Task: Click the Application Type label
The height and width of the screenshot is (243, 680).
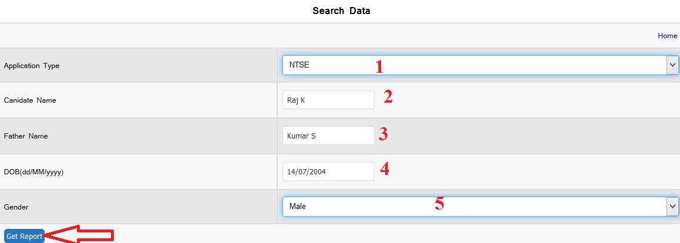Action: click(x=32, y=66)
